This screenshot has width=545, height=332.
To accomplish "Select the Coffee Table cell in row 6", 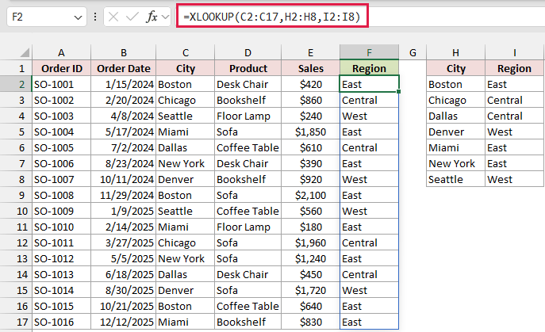I will pos(248,147).
